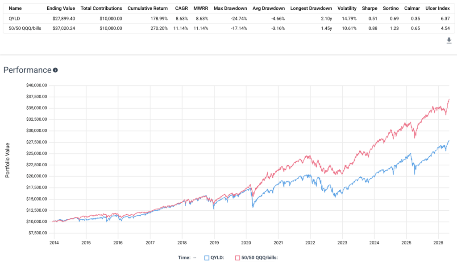
Task: Sort table by Ulcer Index header
Action: 437,8
